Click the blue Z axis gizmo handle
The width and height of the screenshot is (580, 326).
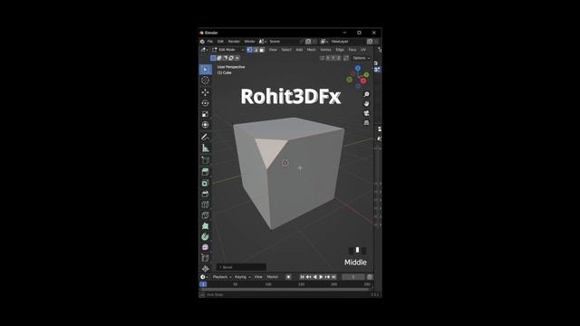[358, 69]
